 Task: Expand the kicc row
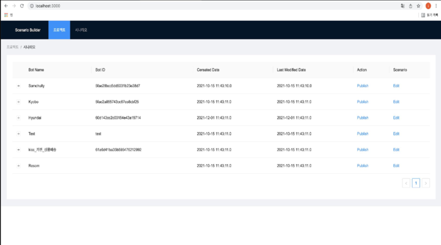(18, 150)
